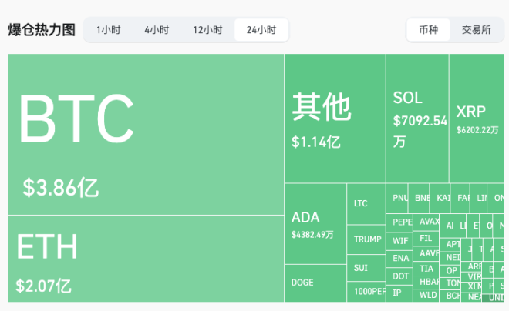Select the 24小时 time range tab
509x311 pixels.
click(x=261, y=30)
